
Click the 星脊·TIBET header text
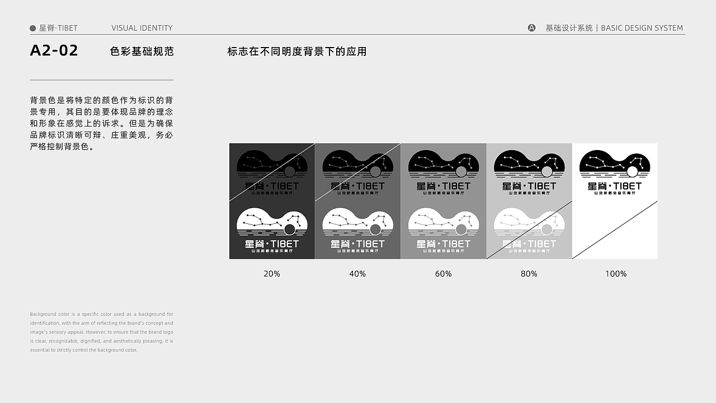tap(58, 28)
